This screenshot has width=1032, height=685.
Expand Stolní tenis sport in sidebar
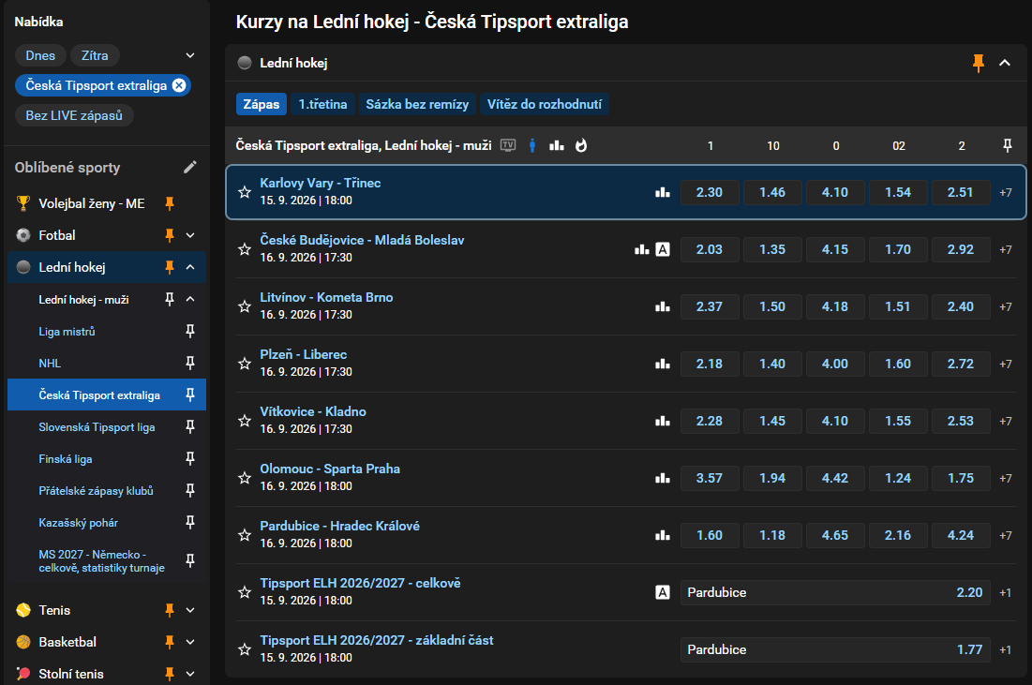(190, 674)
